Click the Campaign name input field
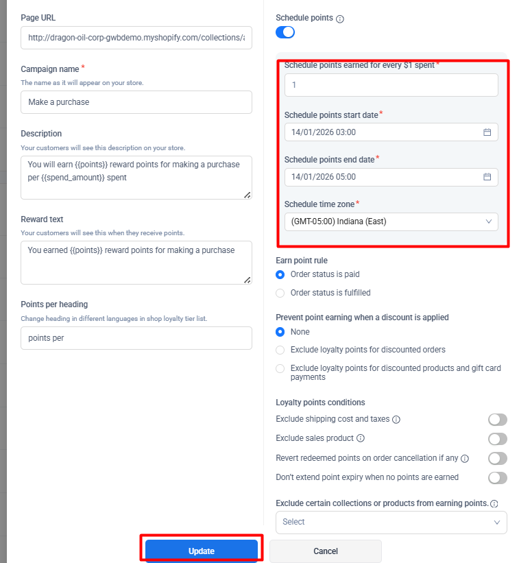The height and width of the screenshot is (563, 519). pos(136,102)
